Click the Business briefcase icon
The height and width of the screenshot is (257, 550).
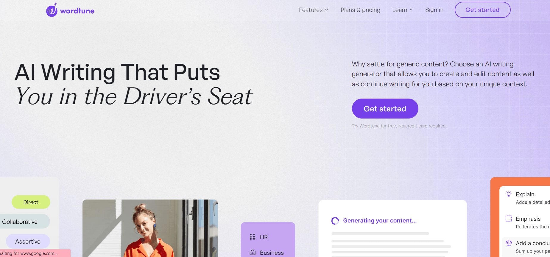point(253,253)
